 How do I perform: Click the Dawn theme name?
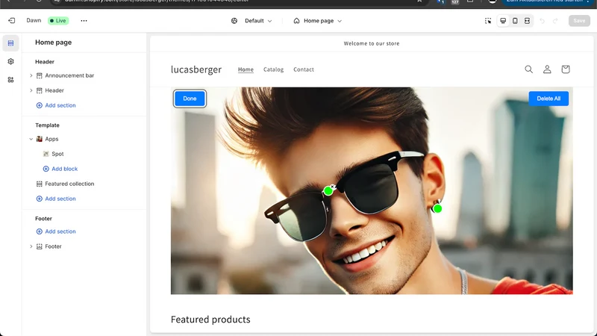point(34,21)
